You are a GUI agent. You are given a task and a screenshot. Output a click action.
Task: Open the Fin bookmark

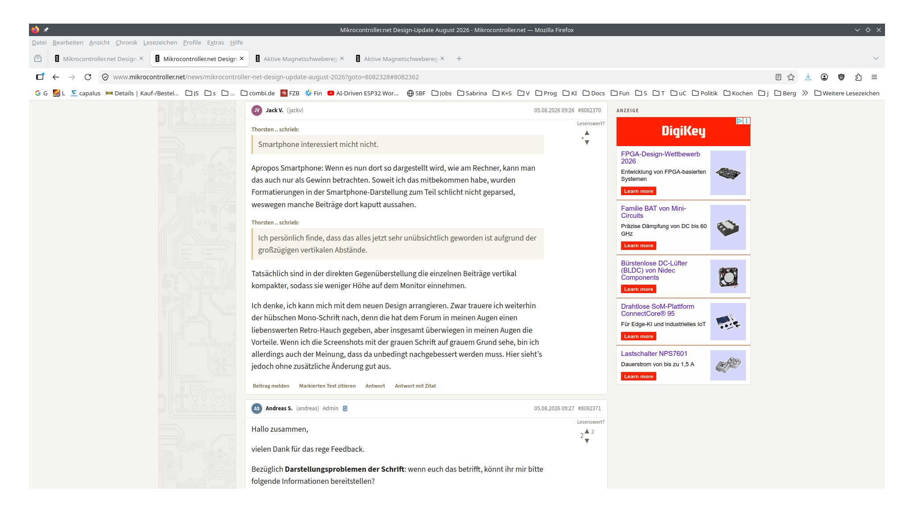point(313,93)
